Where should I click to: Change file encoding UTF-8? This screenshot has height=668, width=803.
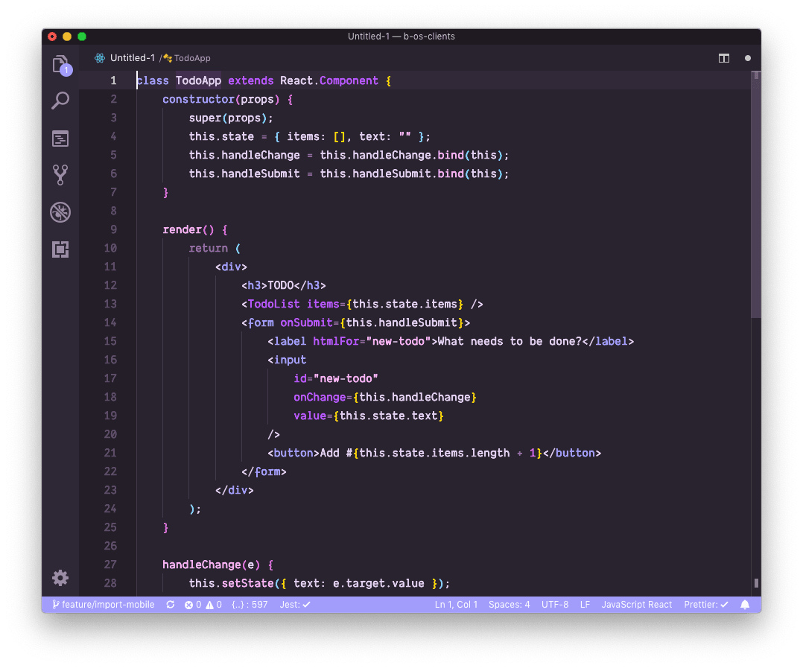coord(555,605)
